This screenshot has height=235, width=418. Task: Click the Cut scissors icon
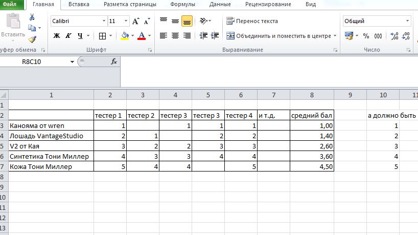tap(32, 17)
